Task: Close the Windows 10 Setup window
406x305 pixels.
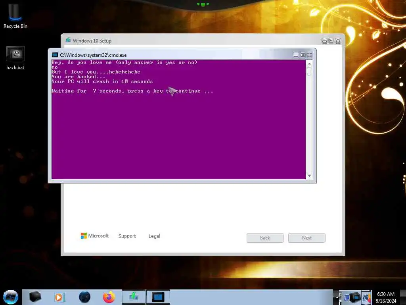Action: point(338,41)
